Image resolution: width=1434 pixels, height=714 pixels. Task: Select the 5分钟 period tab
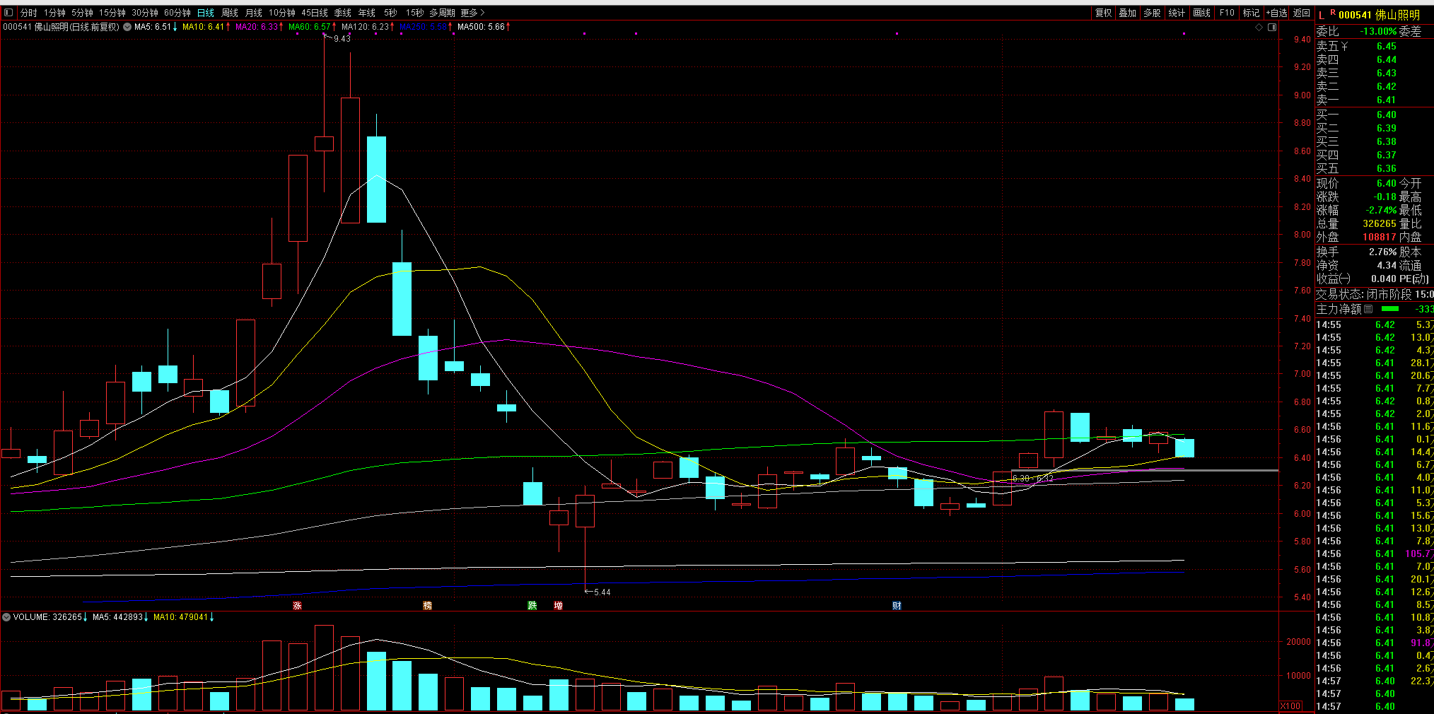click(x=82, y=13)
